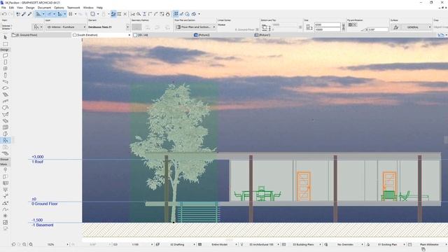Open the Floor Plan and Section dropdown

pos(195,27)
